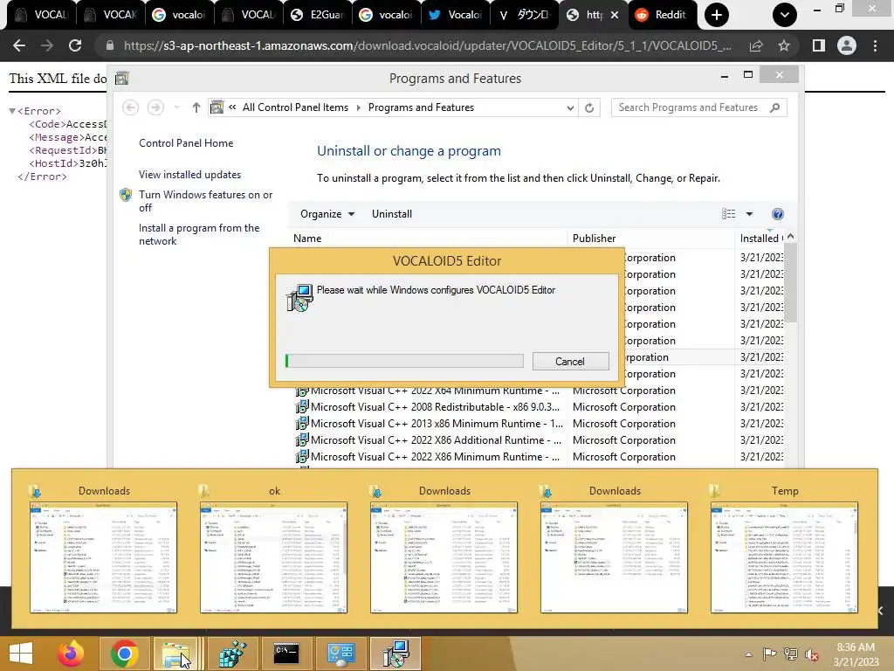Open the Windows Start button
The width and height of the screenshot is (894, 671).
point(21,654)
